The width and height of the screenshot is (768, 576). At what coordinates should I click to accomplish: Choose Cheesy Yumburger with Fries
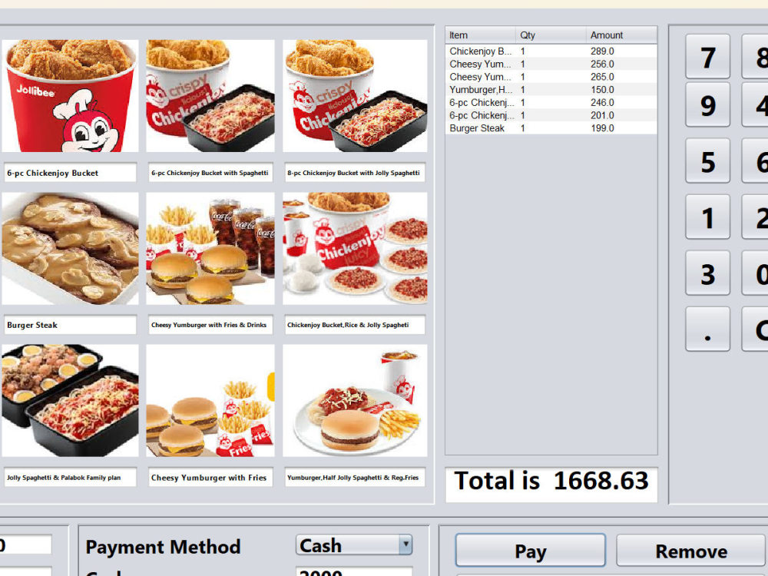click(210, 399)
